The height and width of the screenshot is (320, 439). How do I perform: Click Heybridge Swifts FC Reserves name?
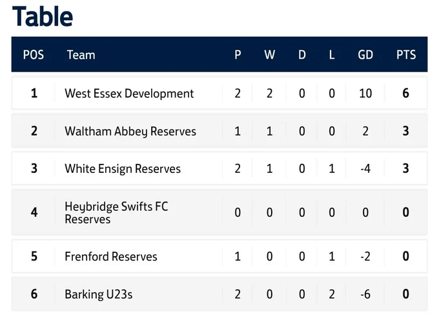tap(116, 213)
